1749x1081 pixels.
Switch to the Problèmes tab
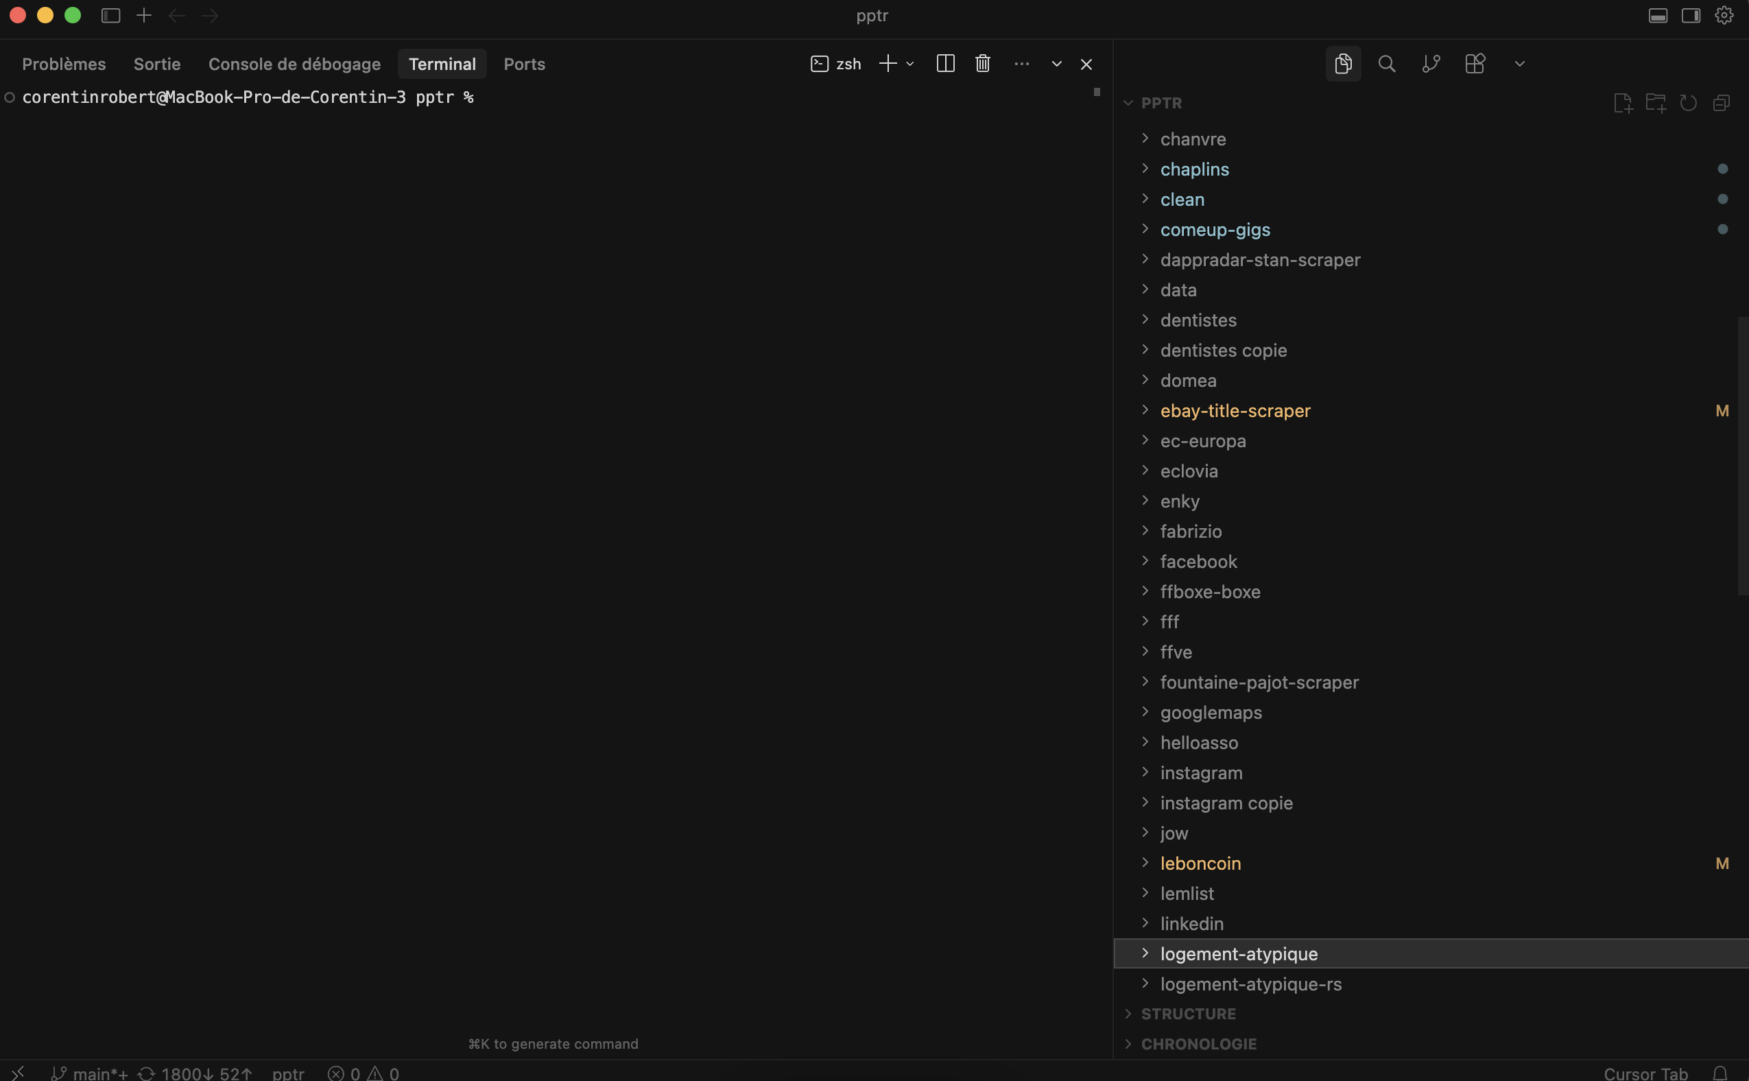tap(64, 64)
